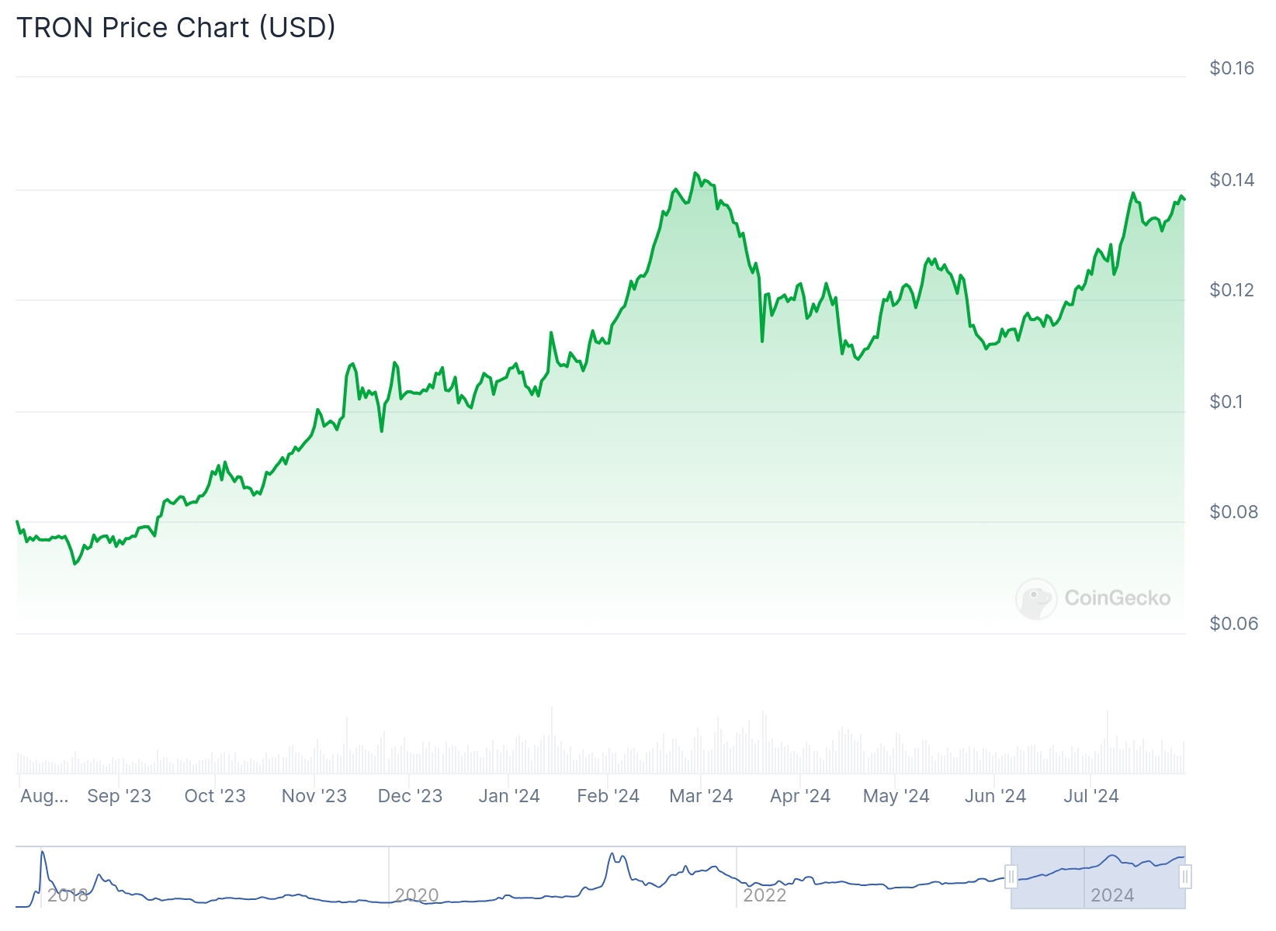1276x931 pixels.
Task: Click the $0.16 y-axis label
Action: [1231, 68]
